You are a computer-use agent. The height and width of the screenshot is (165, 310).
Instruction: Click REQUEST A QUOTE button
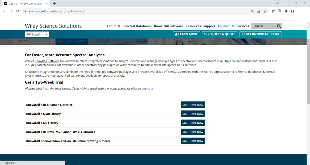(220, 34)
